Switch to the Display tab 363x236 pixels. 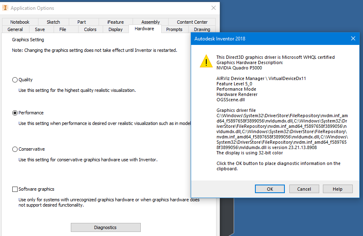click(x=115, y=29)
